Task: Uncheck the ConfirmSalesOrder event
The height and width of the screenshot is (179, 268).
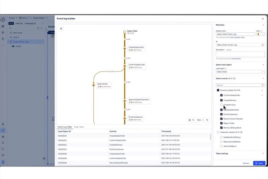Action: 222,95
